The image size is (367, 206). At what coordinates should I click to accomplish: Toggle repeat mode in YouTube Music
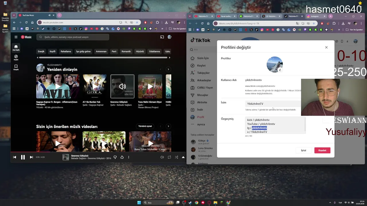169,157
